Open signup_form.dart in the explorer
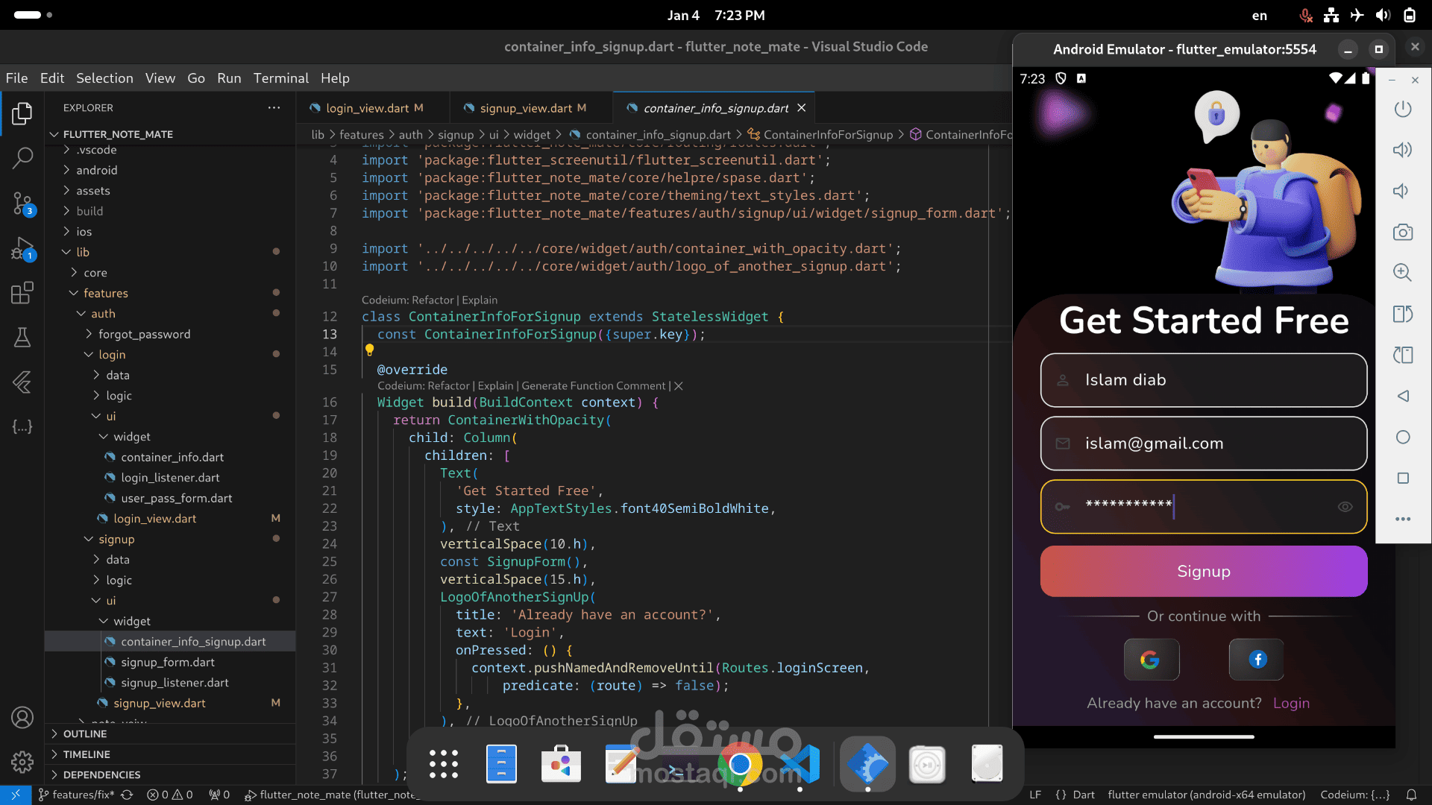1432x805 pixels. point(168,662)
